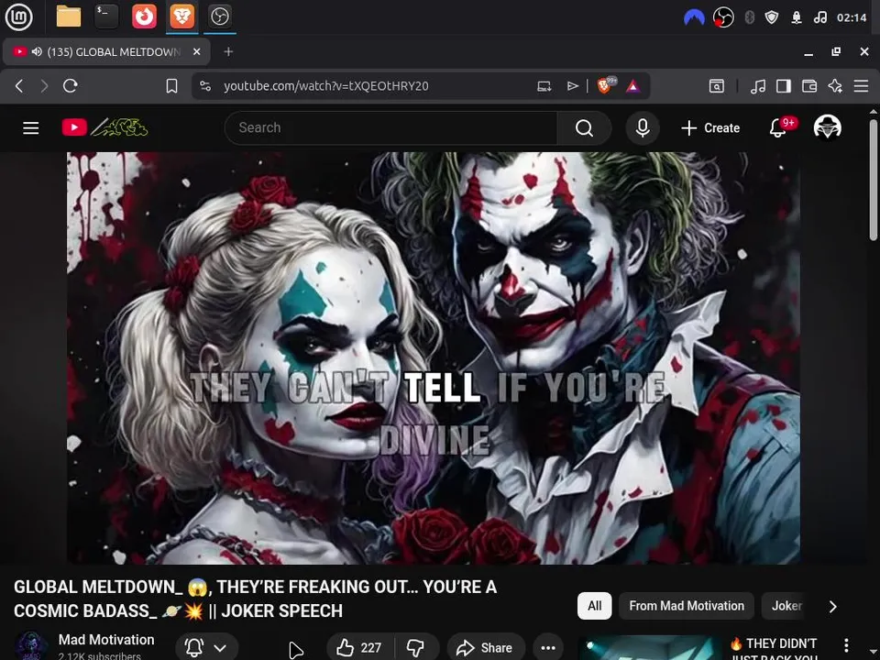The image size is (880, 660).
Task: Select the From Mad Motivation chip
Action: tap(687, 606)
